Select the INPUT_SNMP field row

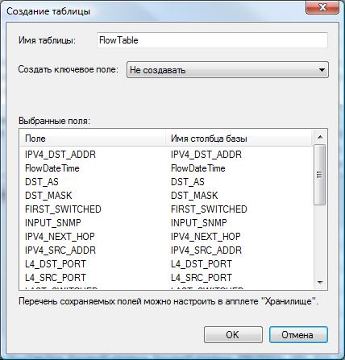[x=166, y=223]
